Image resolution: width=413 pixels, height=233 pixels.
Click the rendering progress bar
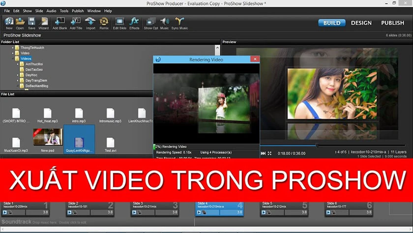[x=206, y=147]
